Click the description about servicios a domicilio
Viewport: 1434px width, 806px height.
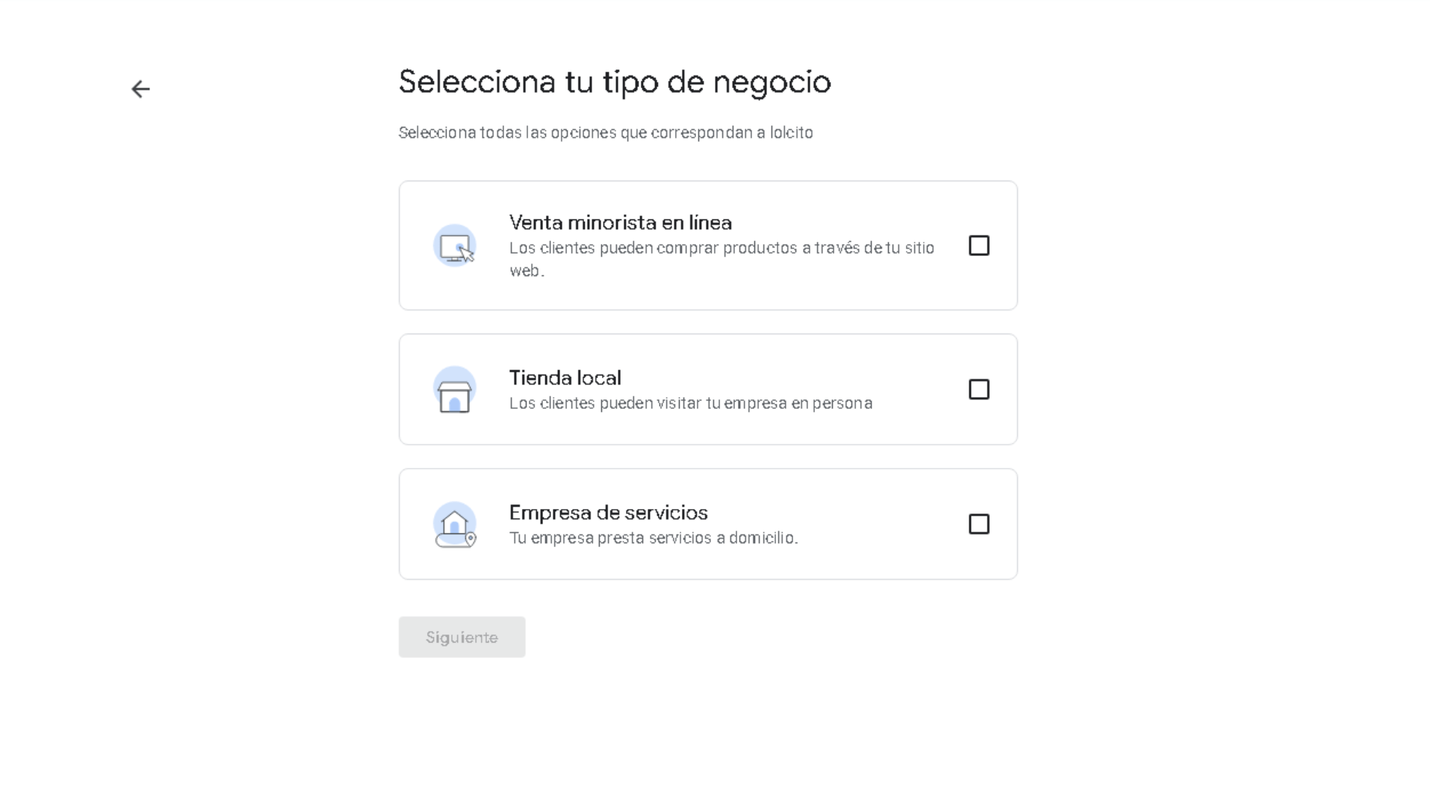click(654, 538)
